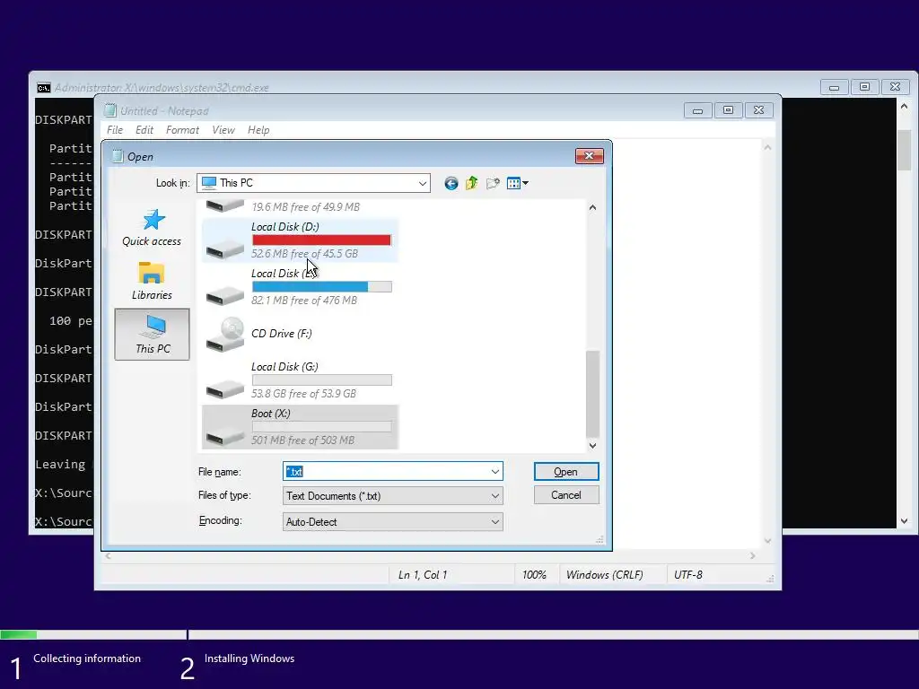Viewport: 919px width, 689px height.
Task: Click the file list scroll up arrow
Action: pyautogui.click(x=592, y=207)
